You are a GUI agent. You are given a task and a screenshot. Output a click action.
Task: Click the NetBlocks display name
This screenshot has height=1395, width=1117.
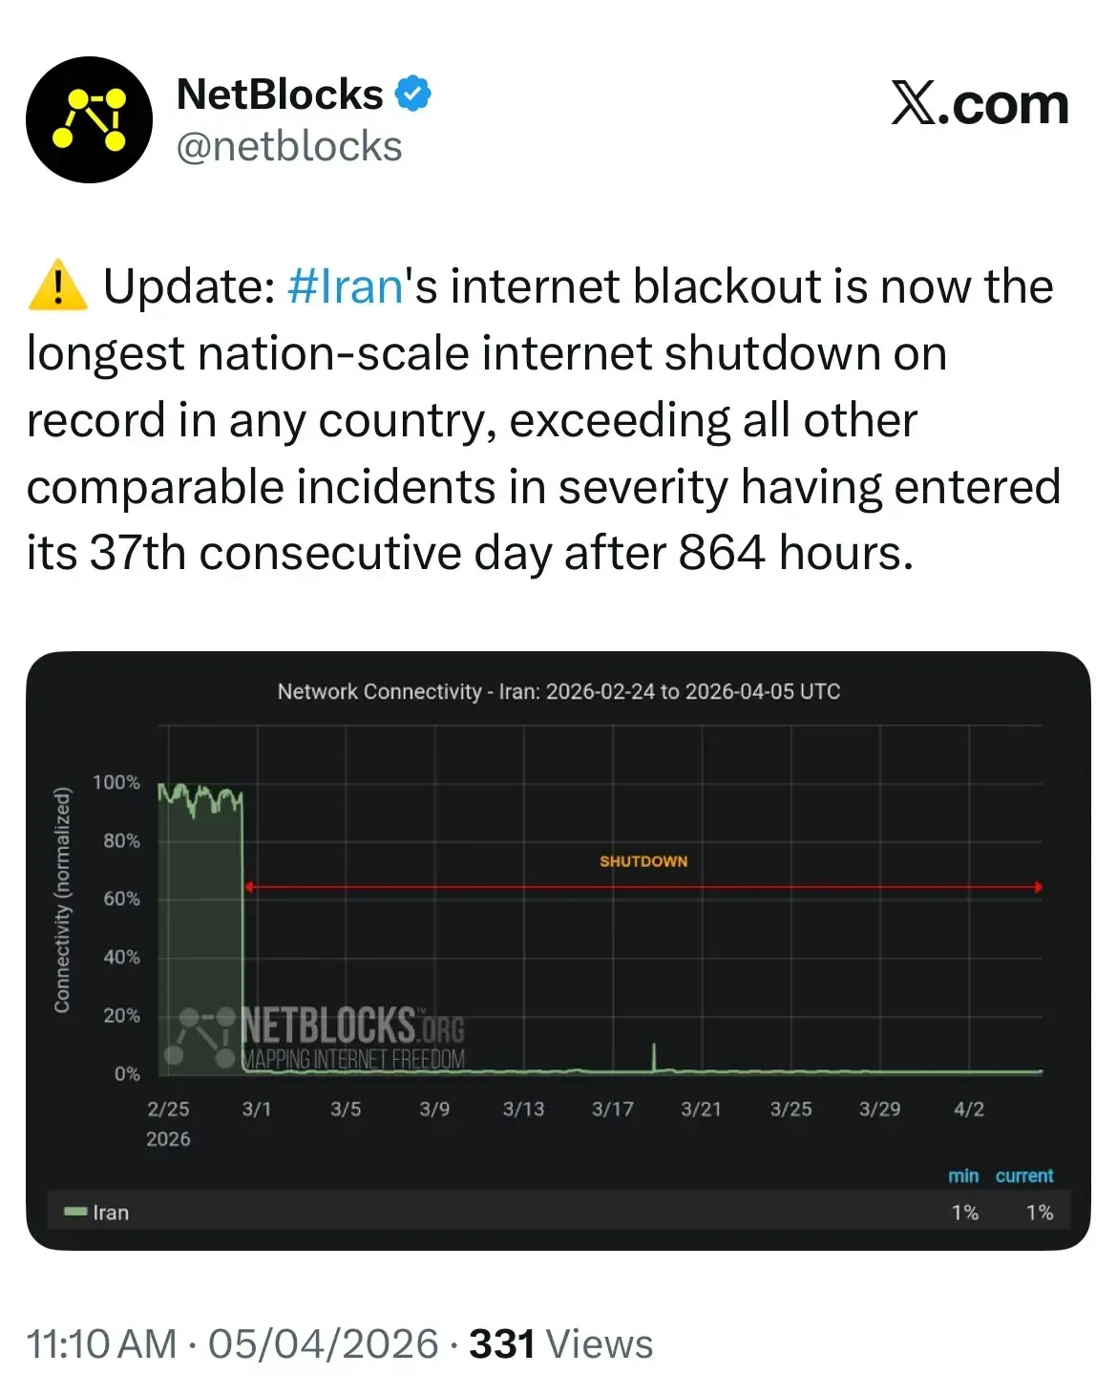coord(280,95)
